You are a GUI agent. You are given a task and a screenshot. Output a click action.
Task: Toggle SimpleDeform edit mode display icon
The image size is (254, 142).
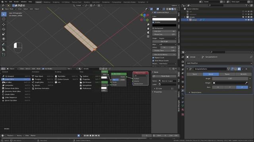click(232, 69)
